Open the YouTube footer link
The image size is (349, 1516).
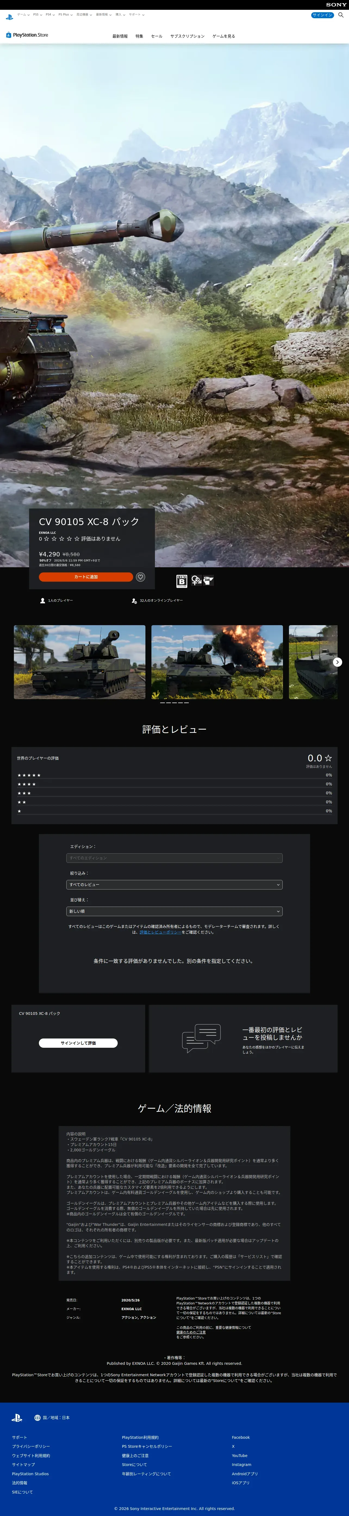coord(239,1456)
